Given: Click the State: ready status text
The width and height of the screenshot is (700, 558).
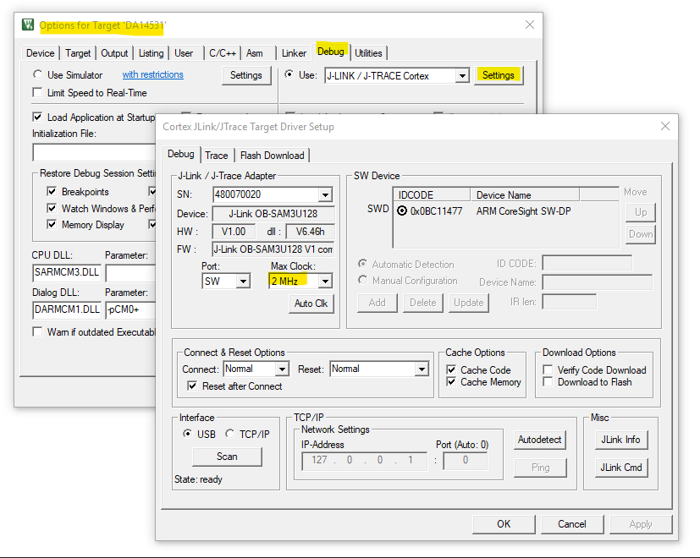Looking at the screenshot, I should (198, 479).
